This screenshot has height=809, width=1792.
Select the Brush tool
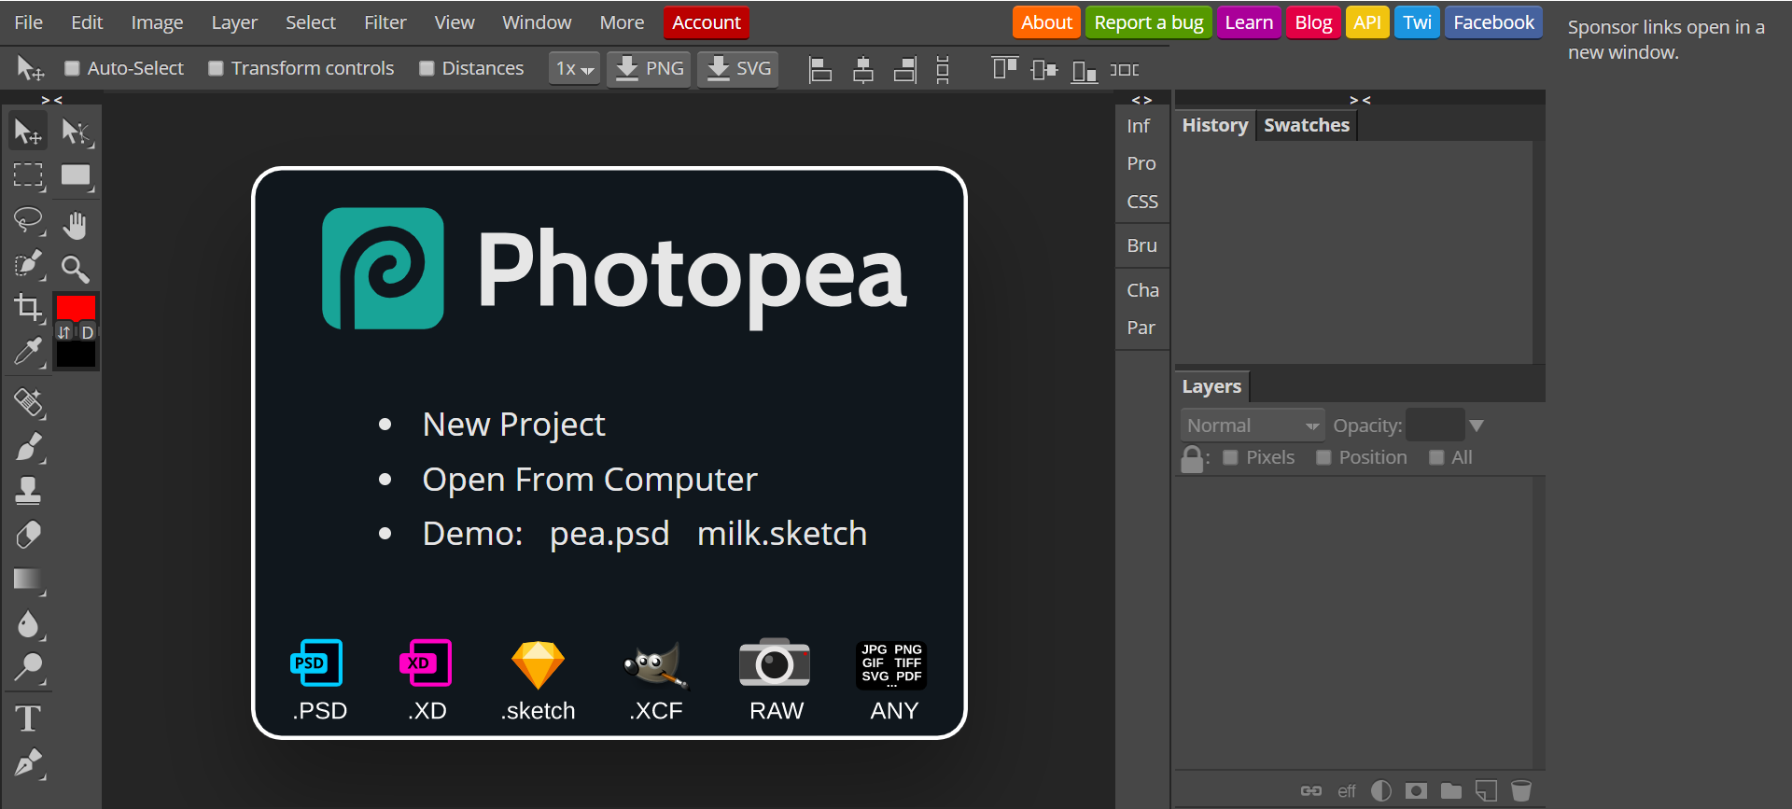pos(28,447)
